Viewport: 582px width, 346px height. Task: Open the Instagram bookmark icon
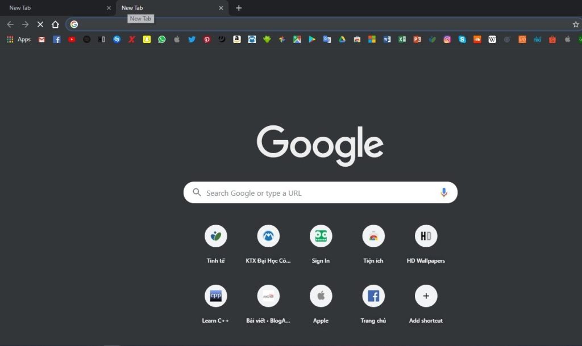pos(447,39)
